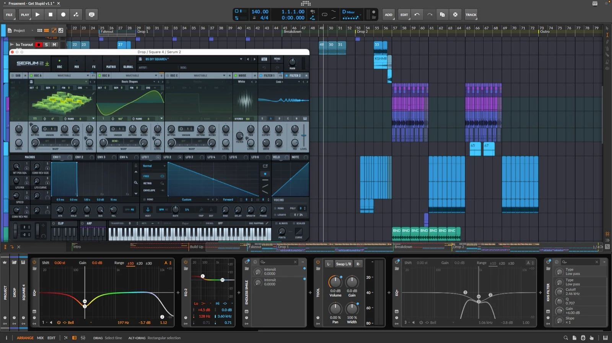Viewport: 612px width, 343px height.
Task: Open the Serum preset name dropdown arrow
Action: 241,59
